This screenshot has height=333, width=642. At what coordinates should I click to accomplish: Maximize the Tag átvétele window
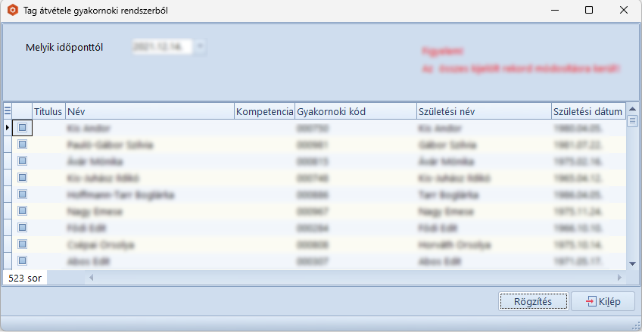588,11
